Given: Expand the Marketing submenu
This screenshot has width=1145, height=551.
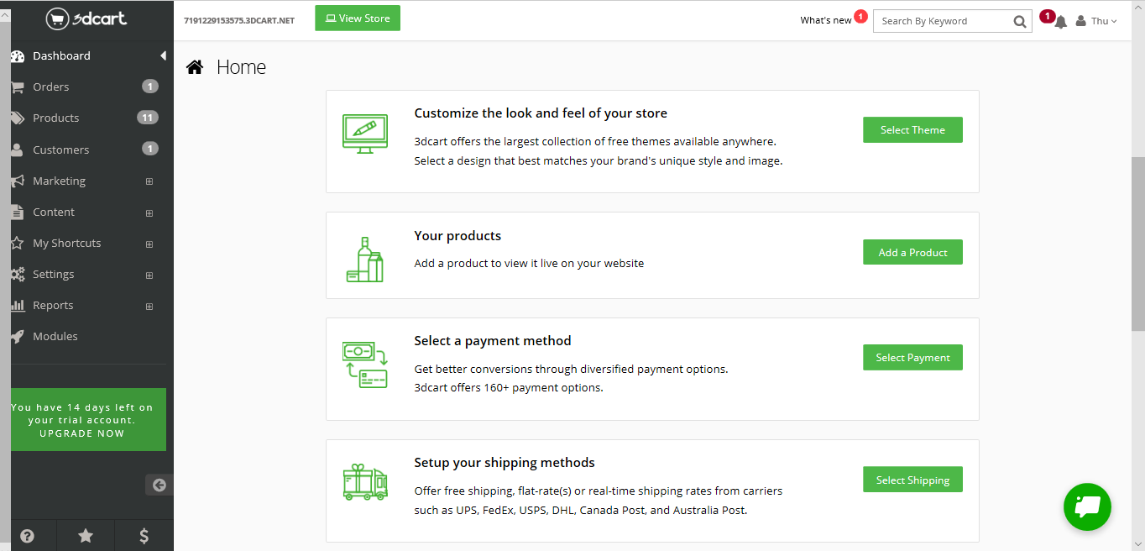Looking at the screenshot, I should (x=149, y=181).
